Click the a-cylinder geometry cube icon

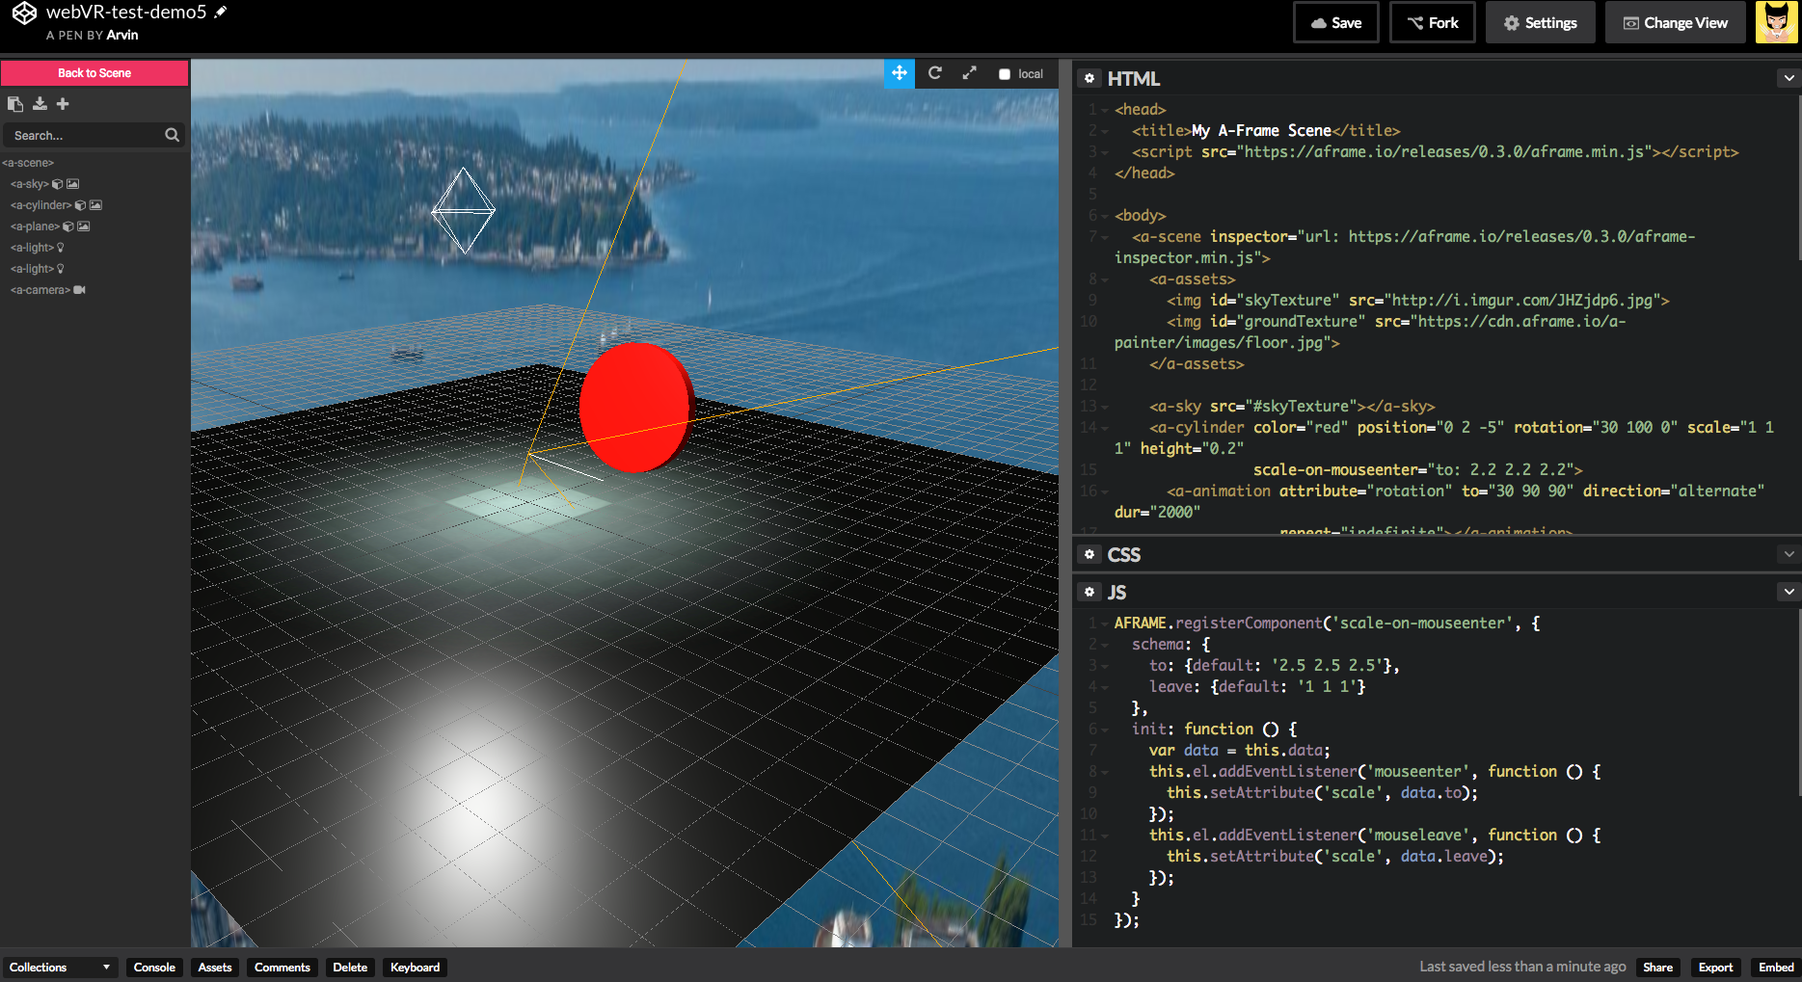click(81, 205)
